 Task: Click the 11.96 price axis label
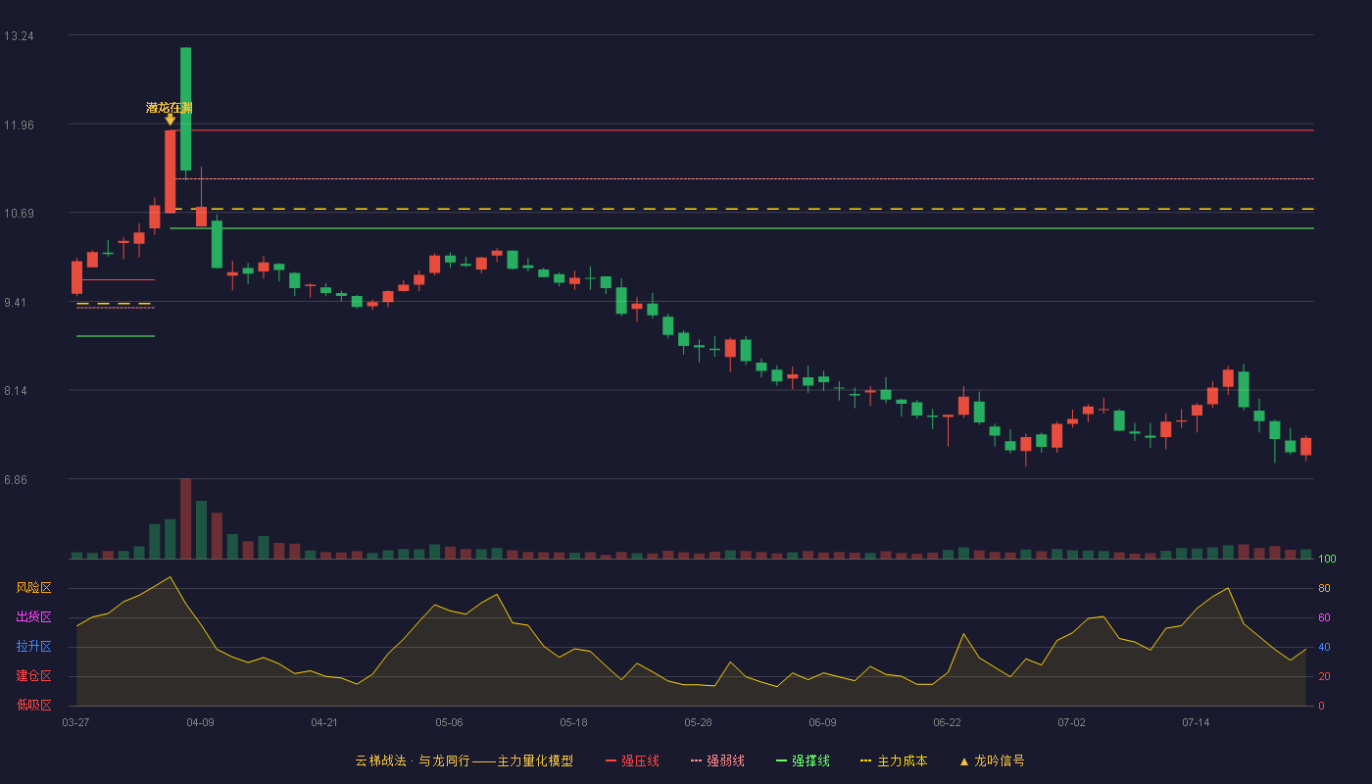click(19, 125)
